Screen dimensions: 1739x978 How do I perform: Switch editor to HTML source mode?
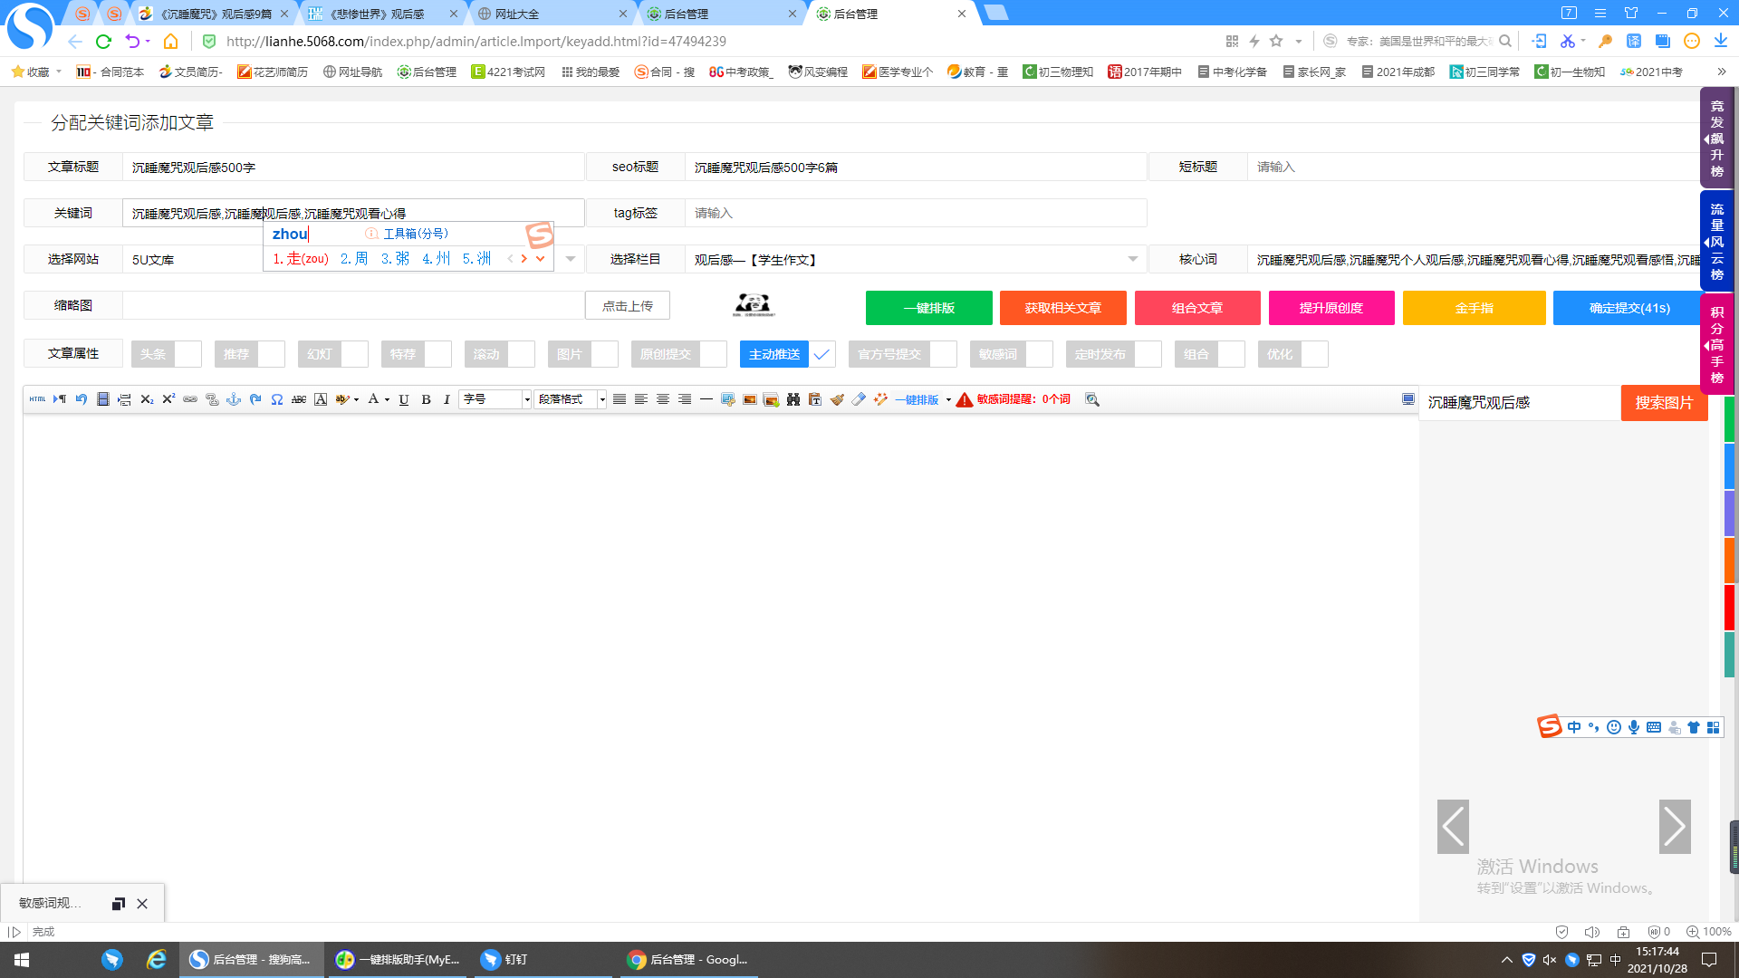[37, 399]
